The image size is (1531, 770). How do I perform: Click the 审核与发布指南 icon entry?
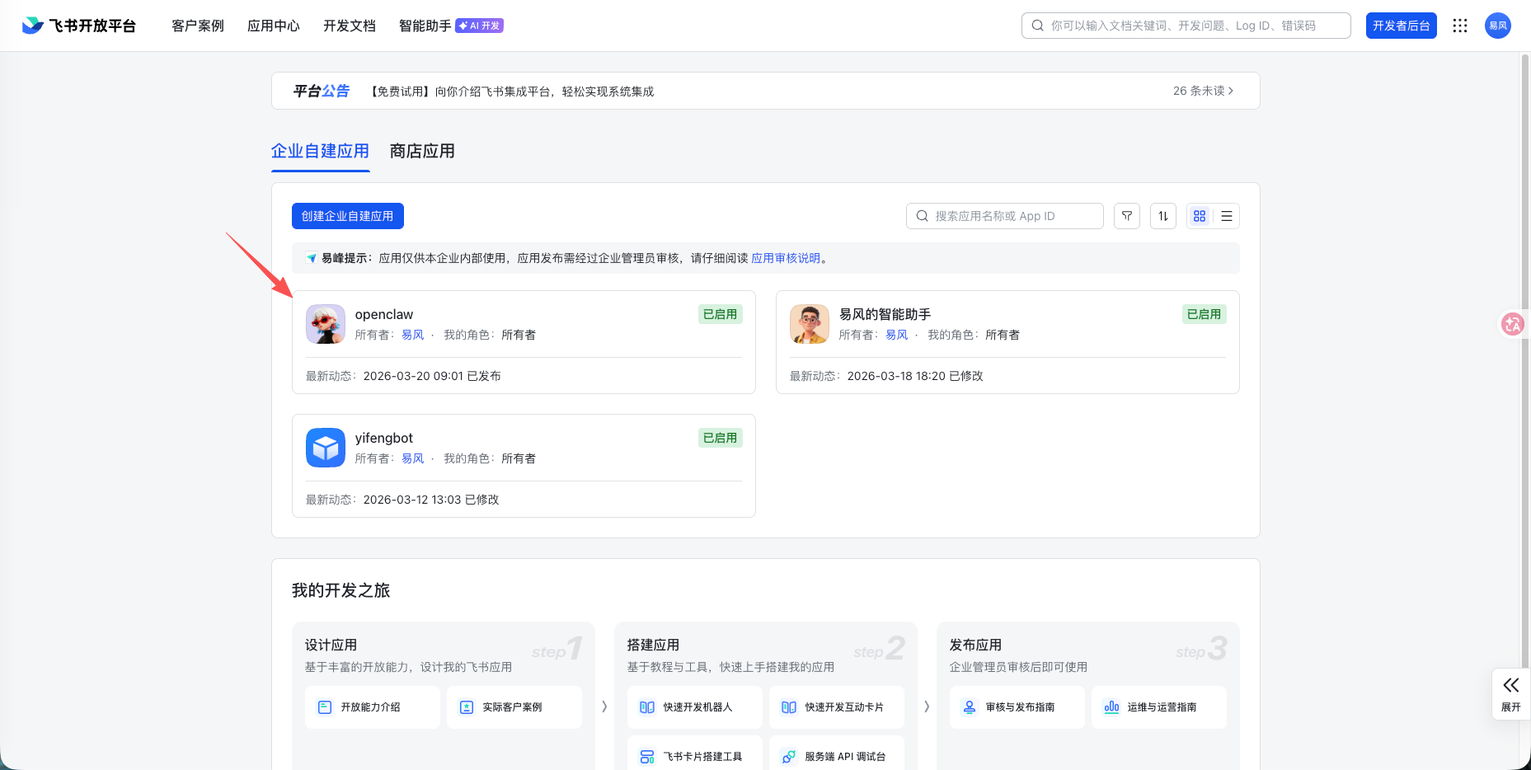click(x=1017, y=707)
